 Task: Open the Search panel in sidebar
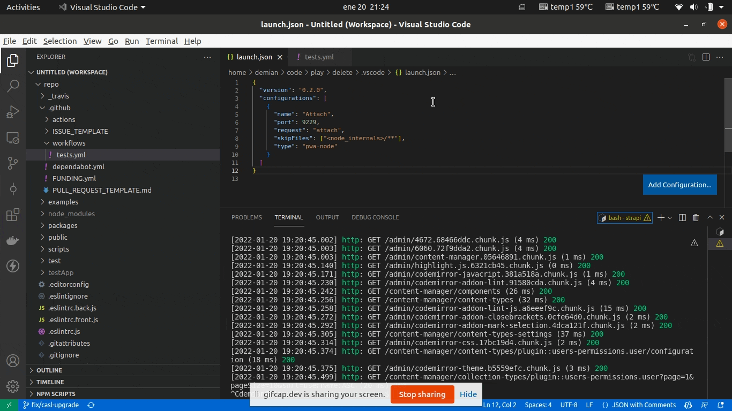(13, 86)
